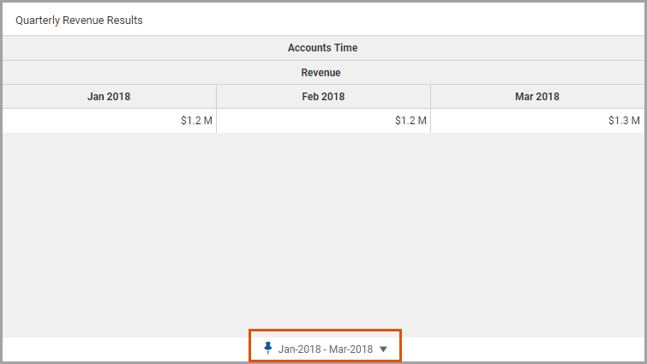Click the blue pin icon beside date range
The image size is (647, 364).
tap(267, 349)
